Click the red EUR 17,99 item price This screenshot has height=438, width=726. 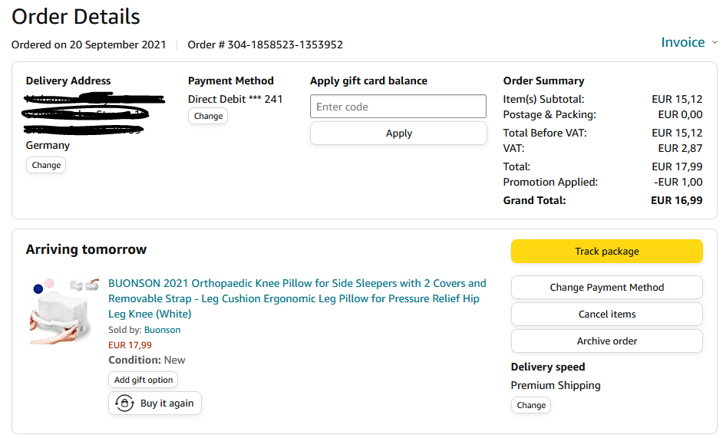[x=130, y=345]
